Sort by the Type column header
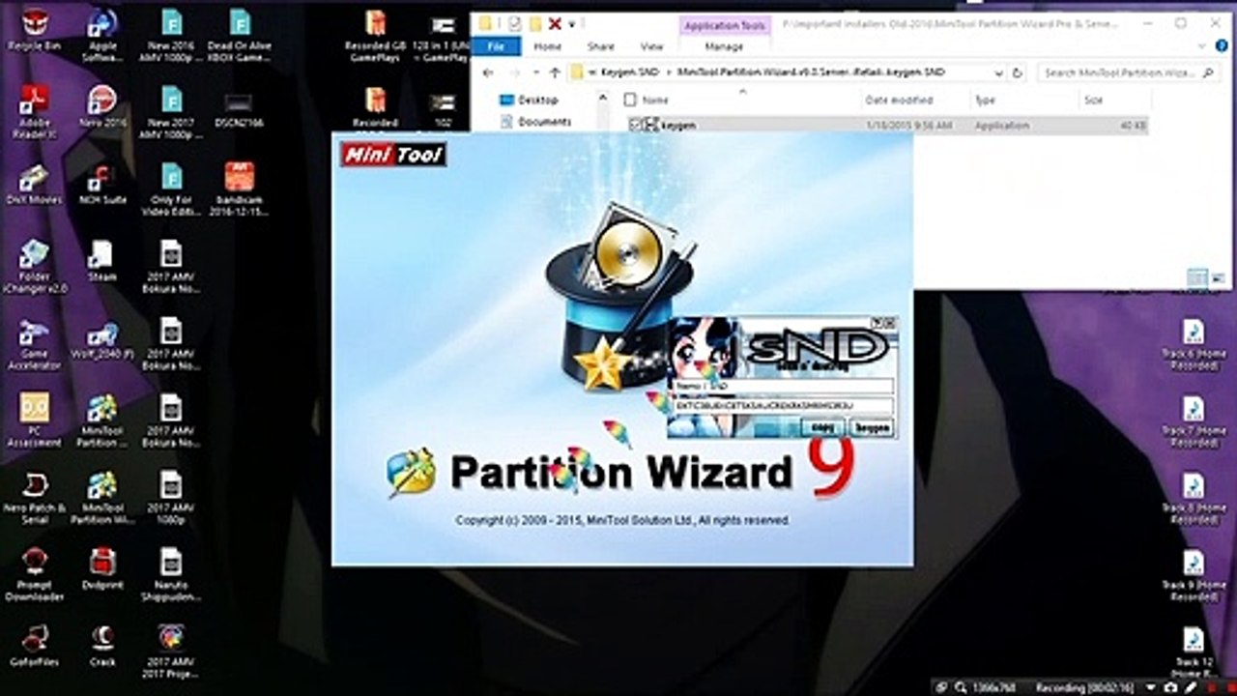This screenshot has height=696, width=1237. [985, 100]
